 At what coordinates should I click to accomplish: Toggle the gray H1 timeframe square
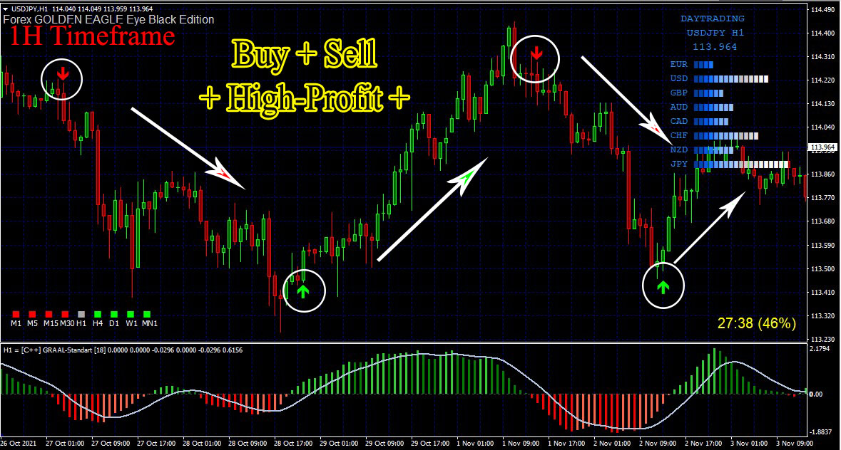tap(81, 313)
